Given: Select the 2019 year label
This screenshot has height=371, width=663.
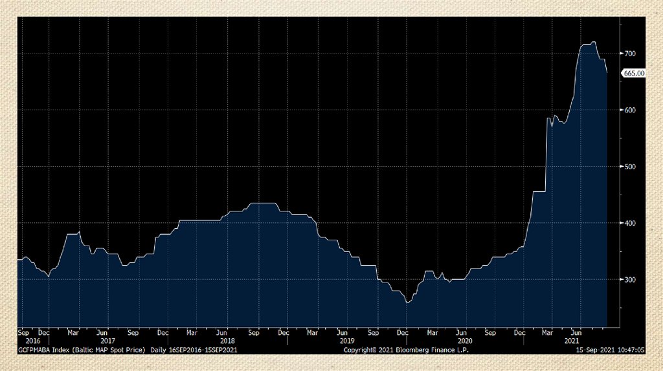Looking at the screenshot, I should pyautogui.click(x=347, y=341).
